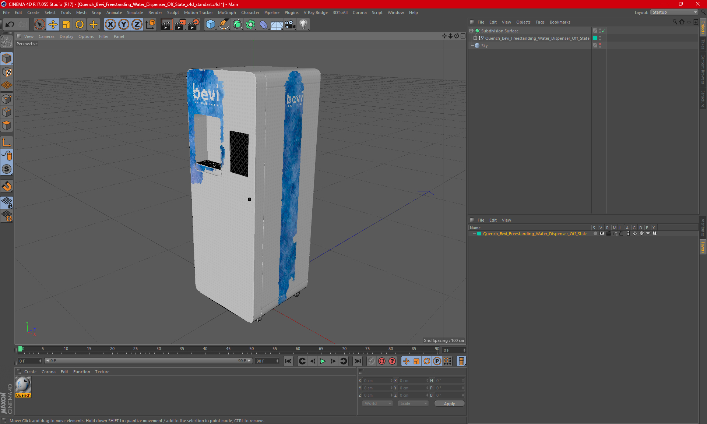707x424 pixels.
Task: Open the material Texture menu
Action: pos(102,372)
